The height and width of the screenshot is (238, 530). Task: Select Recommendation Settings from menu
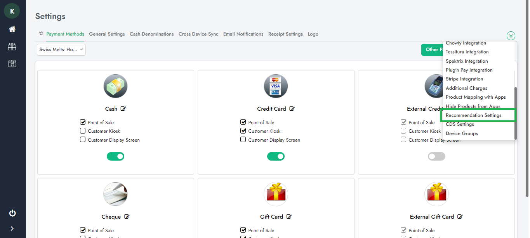(473, 115)
